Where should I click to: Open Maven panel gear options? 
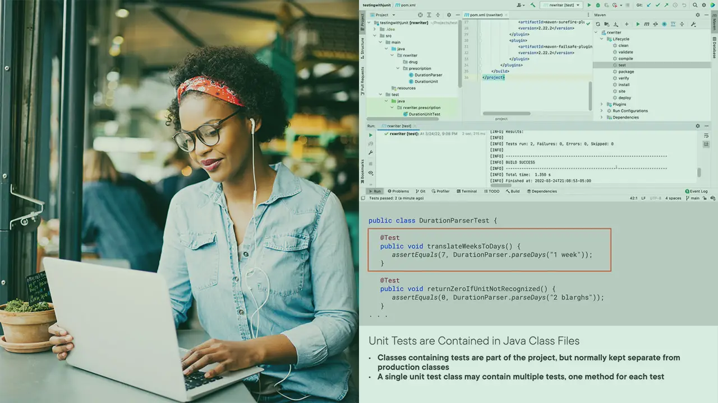coord(697,15)
